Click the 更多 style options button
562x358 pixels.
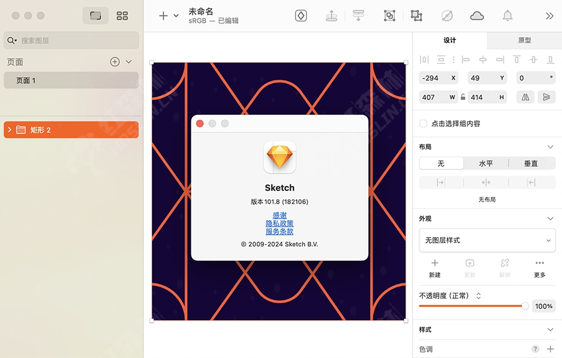pos(539,268)
